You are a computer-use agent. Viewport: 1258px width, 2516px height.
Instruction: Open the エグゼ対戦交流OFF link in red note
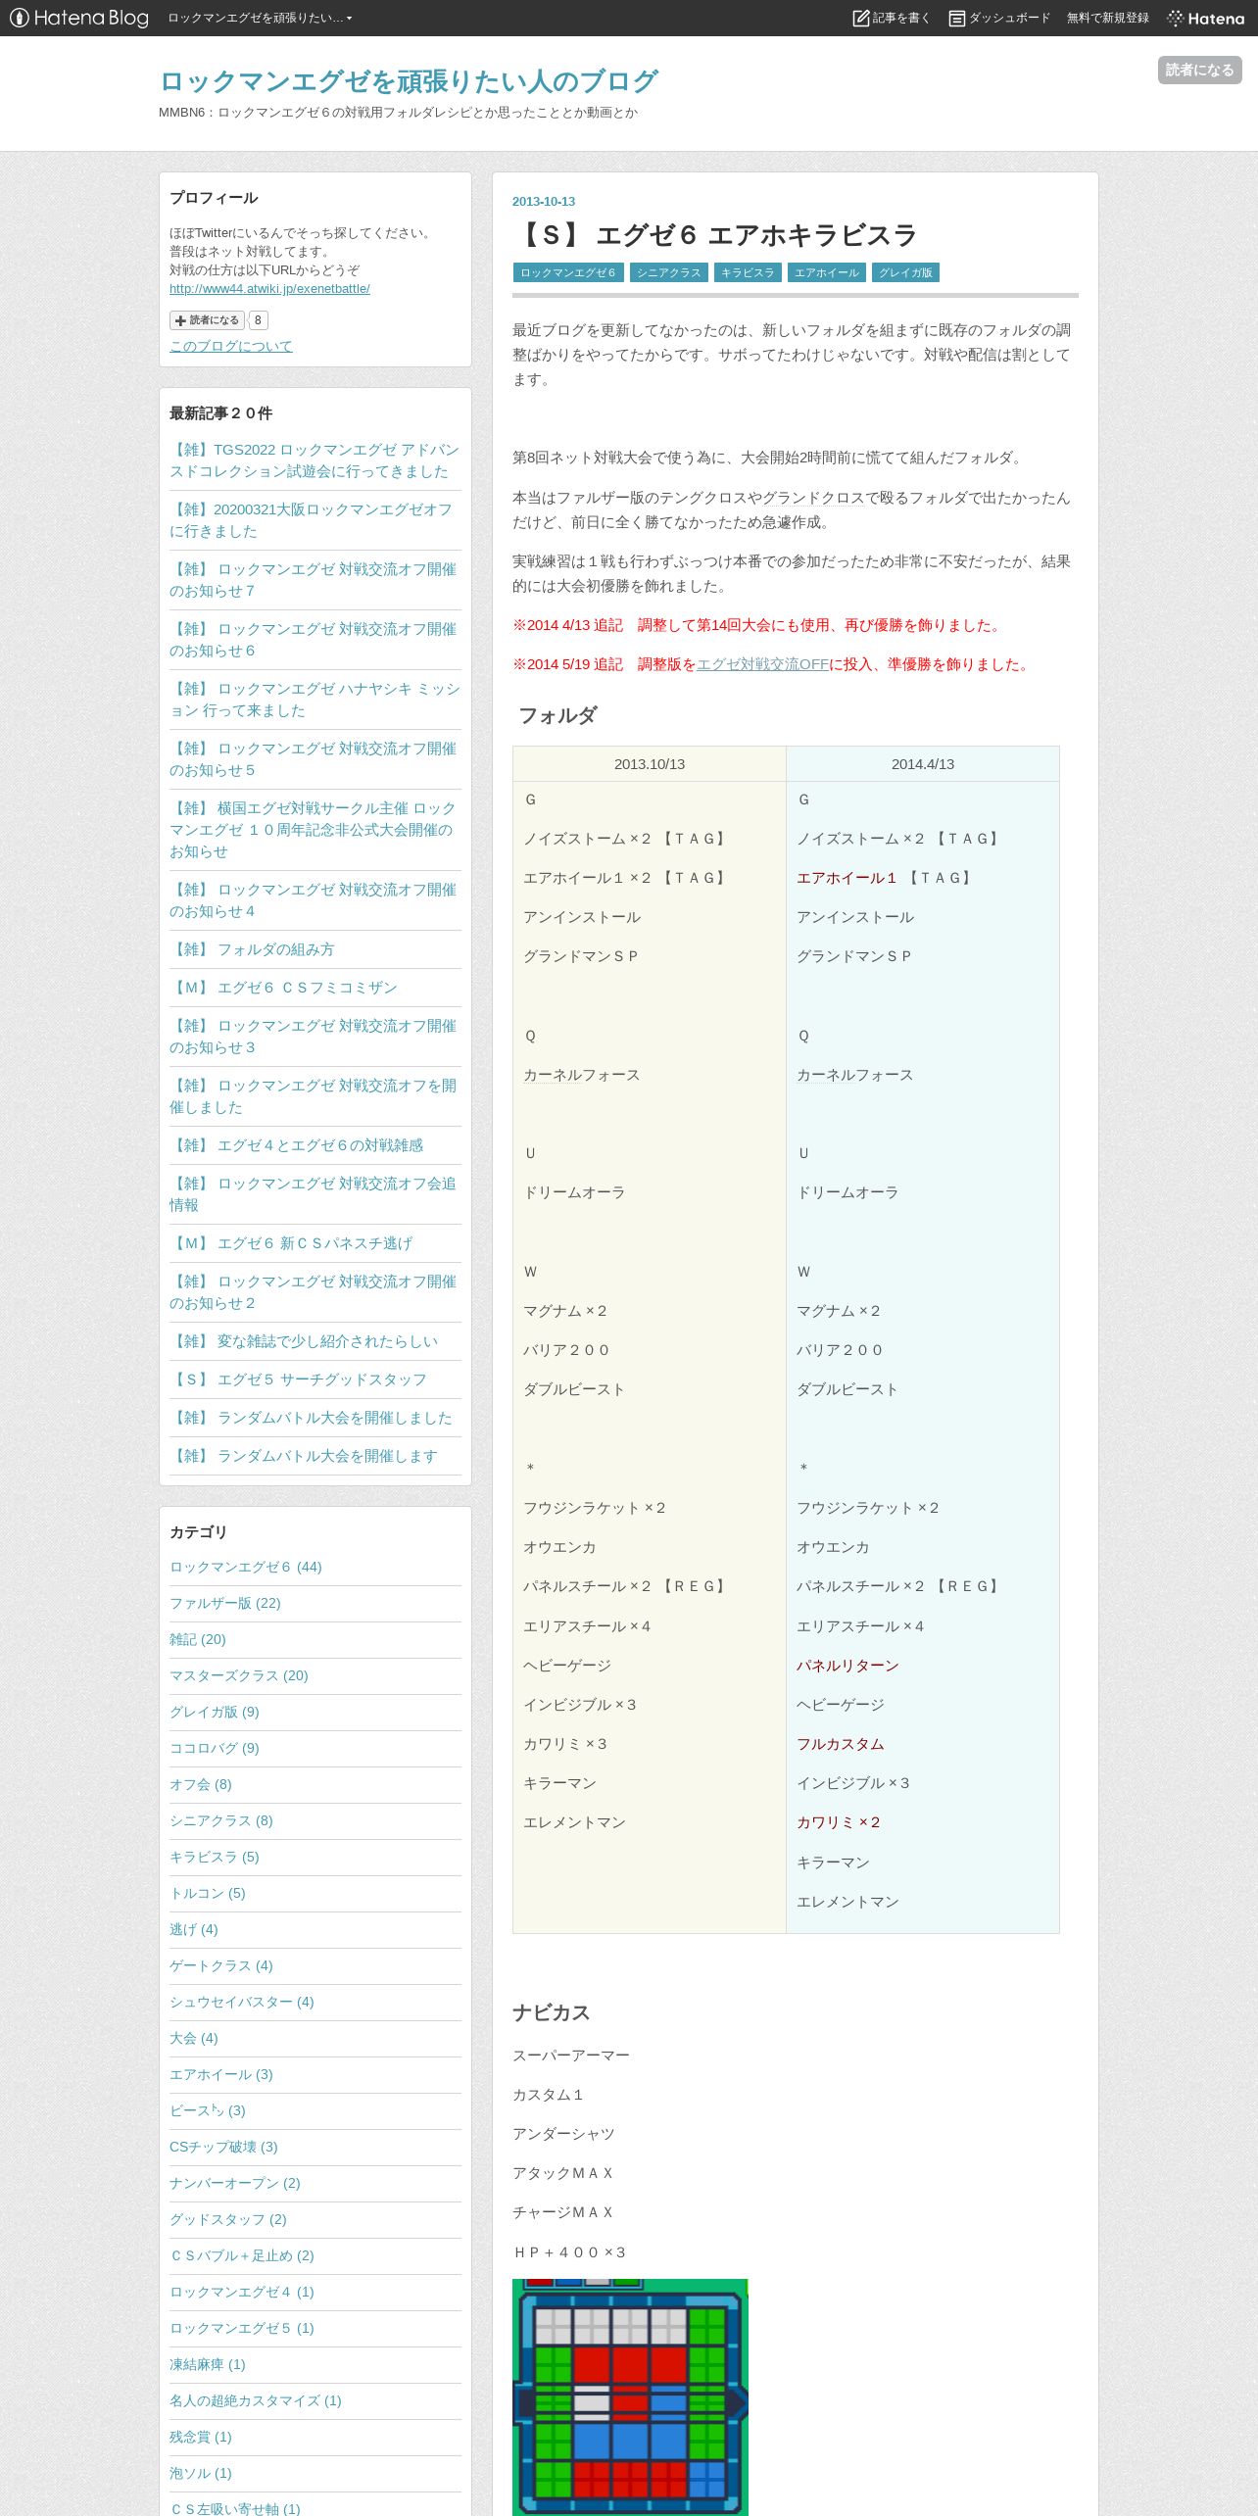tap(762, 664)
